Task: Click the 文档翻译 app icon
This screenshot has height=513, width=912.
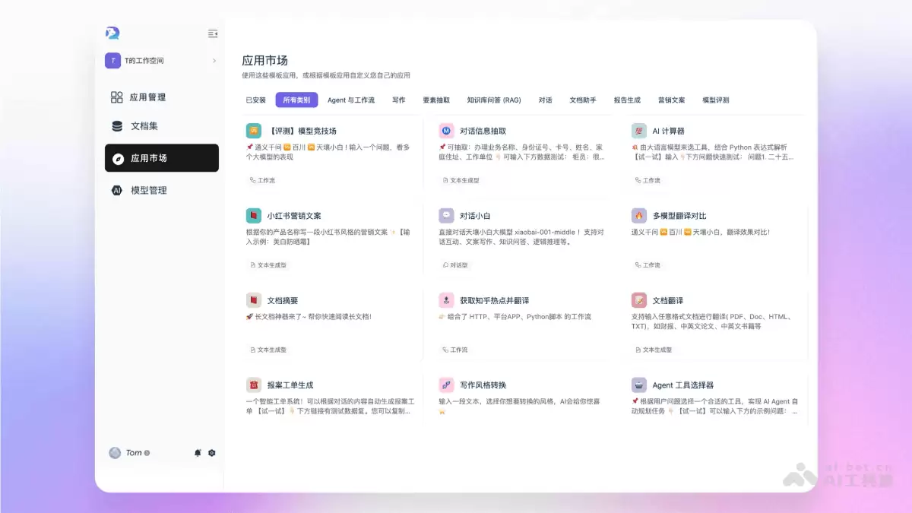Action: (x=639, y=300)
